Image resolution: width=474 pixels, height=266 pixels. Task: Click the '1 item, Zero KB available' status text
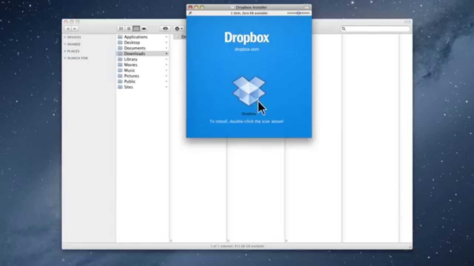pos(249,13)
